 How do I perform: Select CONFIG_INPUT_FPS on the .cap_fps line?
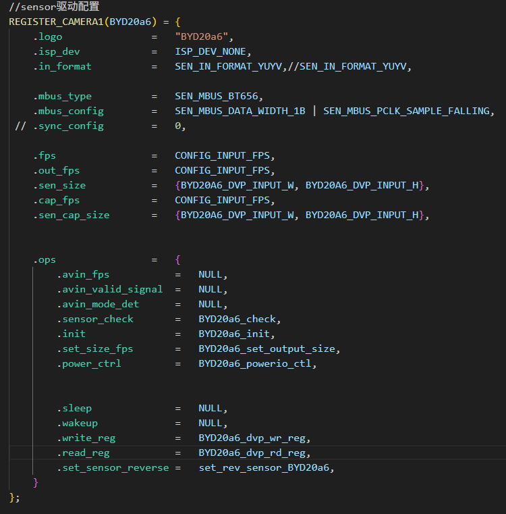click(x=223, y=201)
